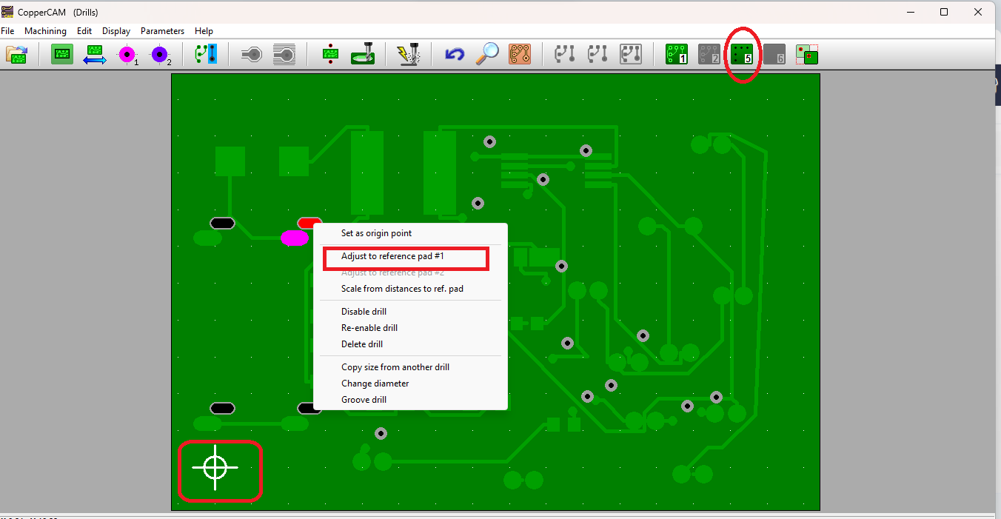
Task: Switch to layer 1 view icon
Action: (677, 54)
